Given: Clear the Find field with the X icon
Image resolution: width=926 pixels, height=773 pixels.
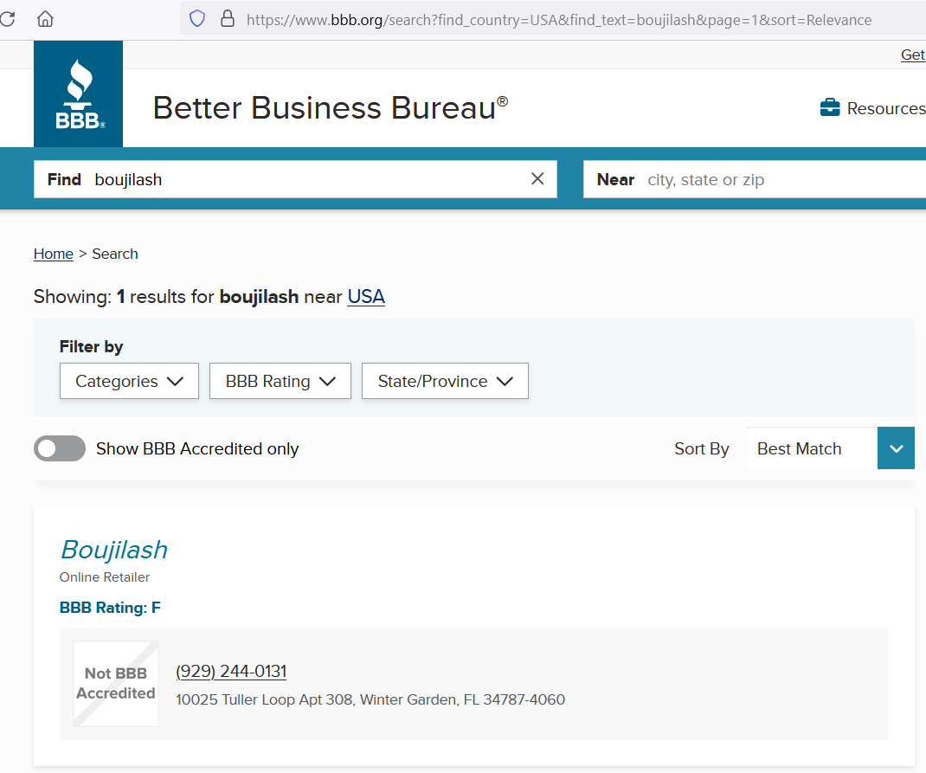Looking at the screenshot, I should (x=537, y=179).
